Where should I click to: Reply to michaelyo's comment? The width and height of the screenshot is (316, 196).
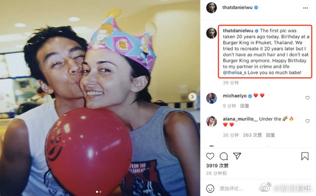(244, 106)
